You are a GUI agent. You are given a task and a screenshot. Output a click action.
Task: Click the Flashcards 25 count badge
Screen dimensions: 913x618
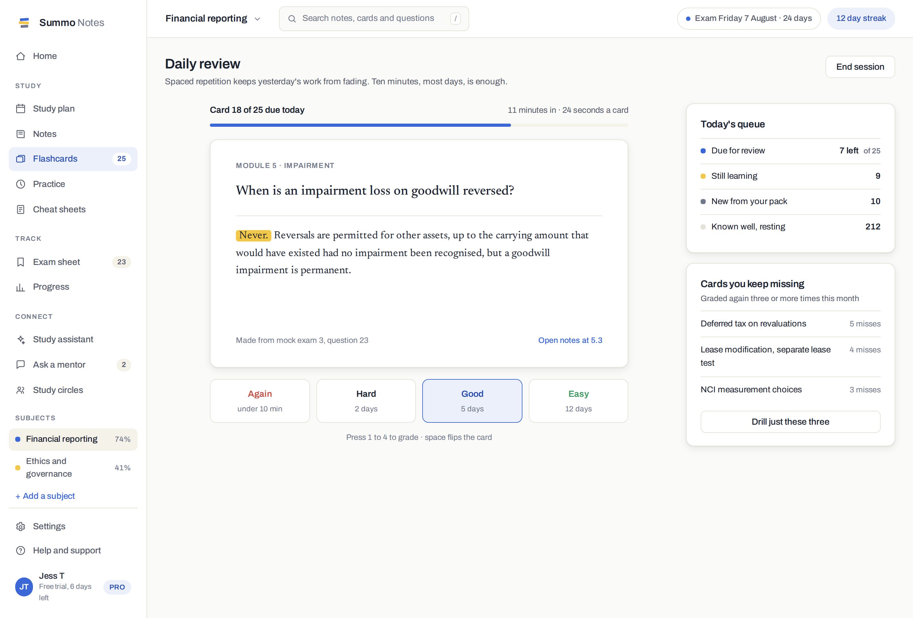coord(121,159)
